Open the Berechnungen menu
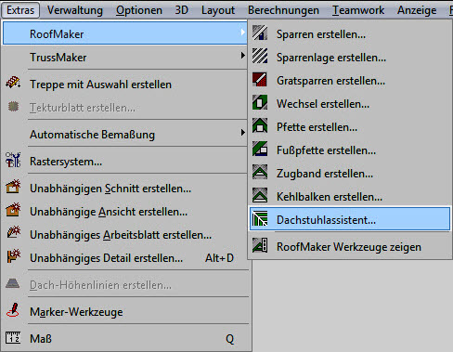The image size is (453, 352). coord(283,10)
